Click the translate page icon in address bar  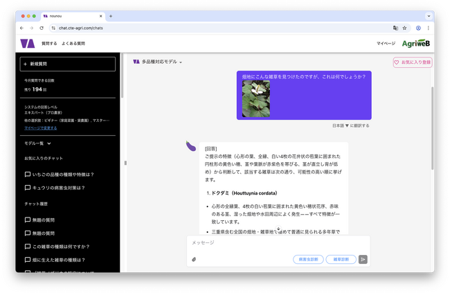(395, 28)
